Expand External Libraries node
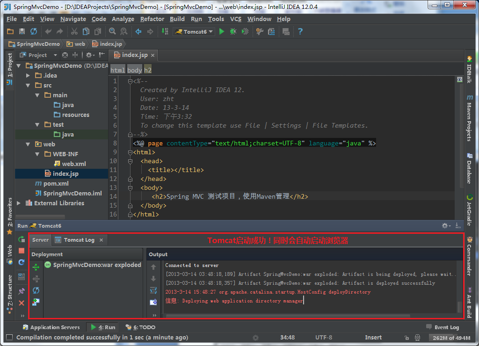Screen dimensions: 479x346 [19, 203]
